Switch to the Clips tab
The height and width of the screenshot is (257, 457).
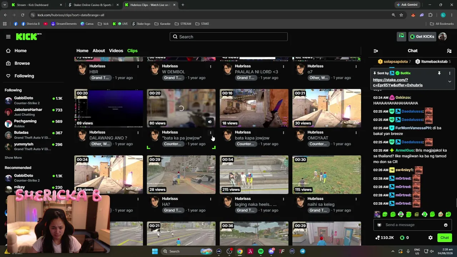[x=132, y=51]
